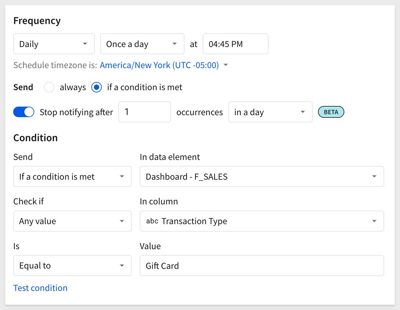Click the BETA badge
Image resolution: width=400 pixels, height=310 pixels.
pyautogui.click(x=331, y=112)
